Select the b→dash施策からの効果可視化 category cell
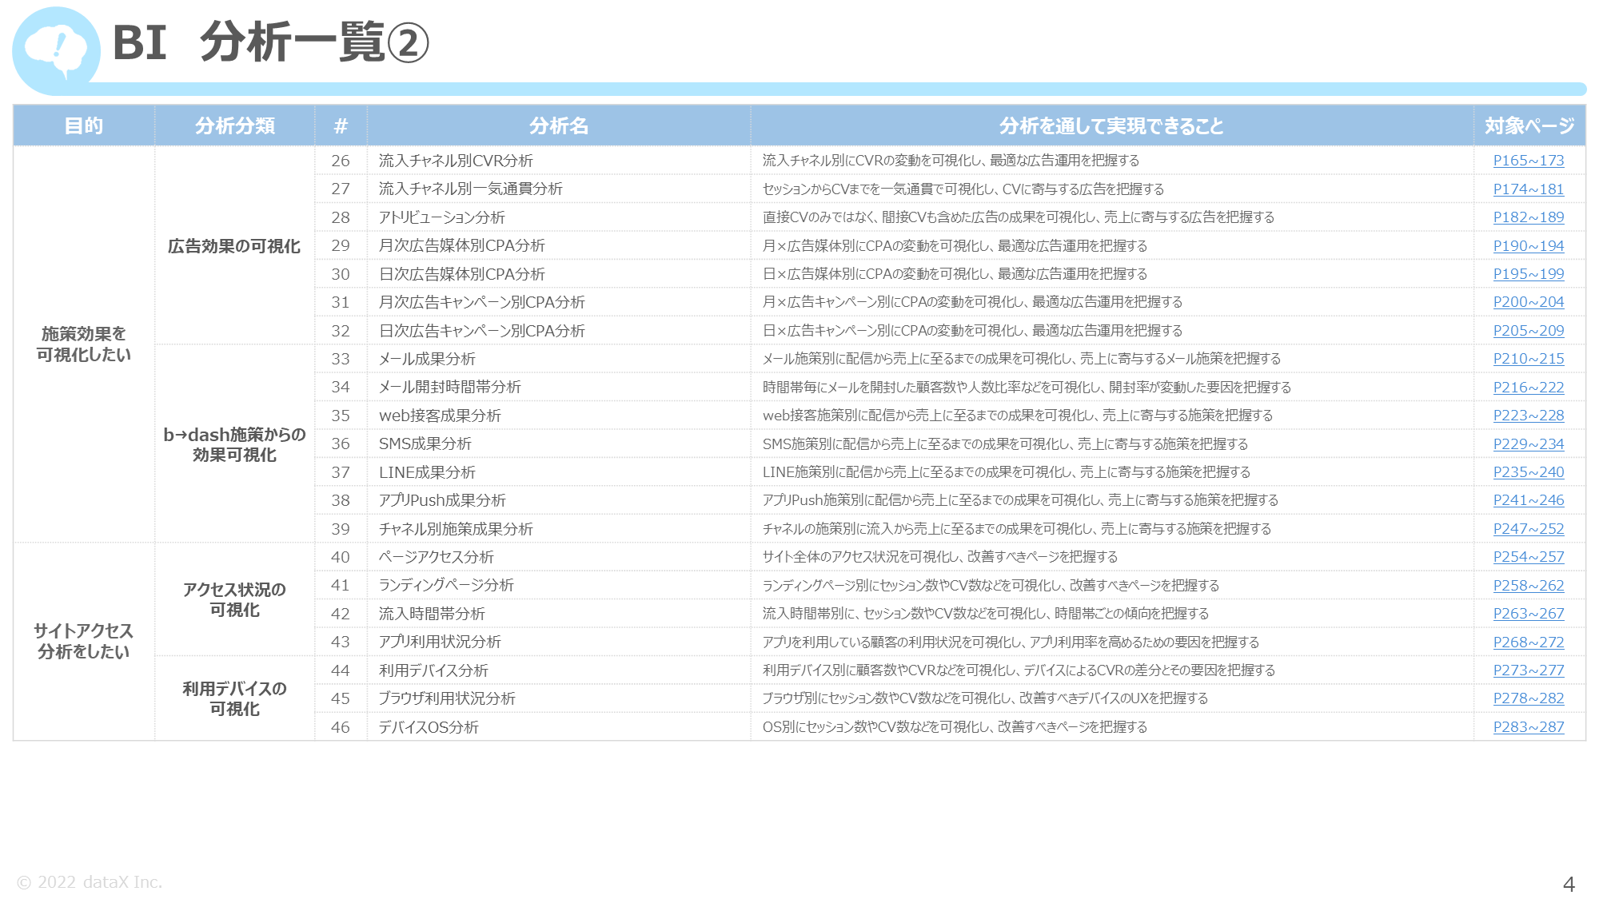The height and width of the screenshot is (899, 1599). point(234,444)
